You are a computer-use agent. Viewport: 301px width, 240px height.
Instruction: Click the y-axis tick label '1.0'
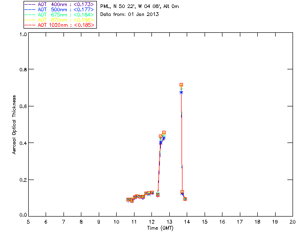23,34
